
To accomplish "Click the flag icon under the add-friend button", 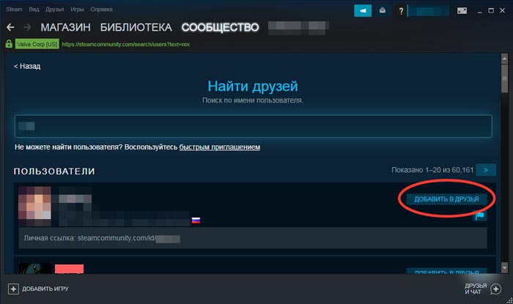I will coord(479,215).
